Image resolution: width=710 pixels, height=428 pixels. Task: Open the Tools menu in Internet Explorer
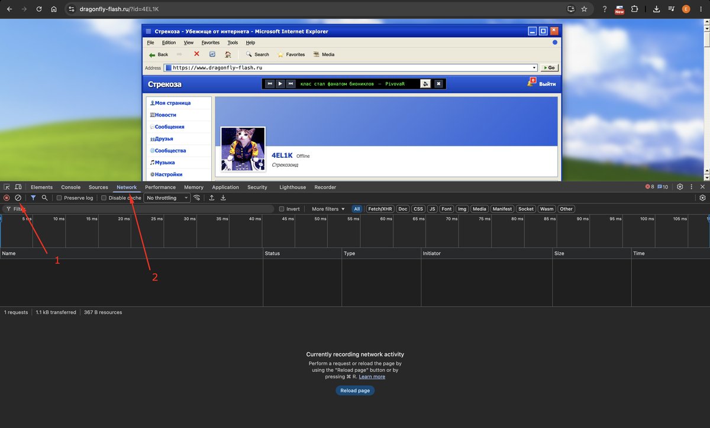tap(233, 43)
